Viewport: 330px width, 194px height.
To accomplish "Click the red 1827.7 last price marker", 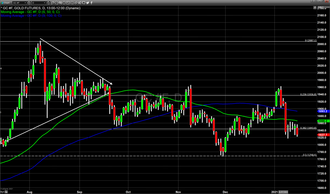I will click(321, 135).
